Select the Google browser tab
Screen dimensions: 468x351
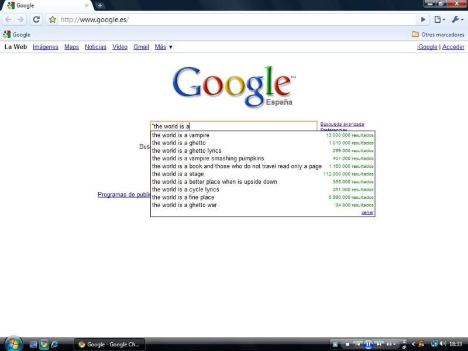point(48,5)
